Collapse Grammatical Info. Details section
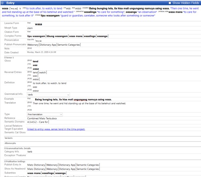This screenshot has height=177, width=201. pyautogui.click(x=5, y=149)
